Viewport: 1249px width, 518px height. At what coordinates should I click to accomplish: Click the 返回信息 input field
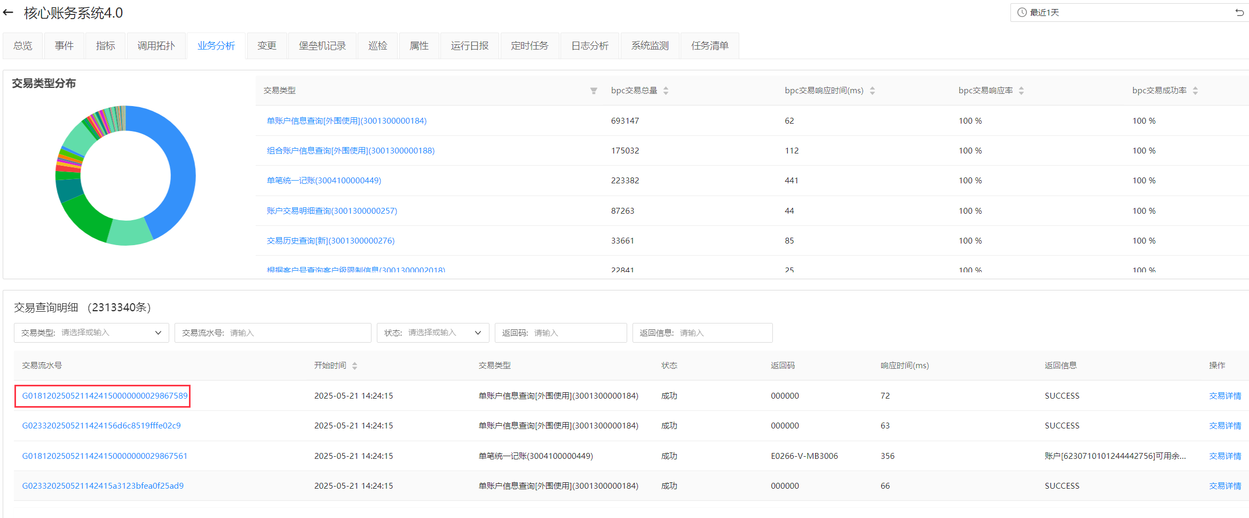pos(702,333)
